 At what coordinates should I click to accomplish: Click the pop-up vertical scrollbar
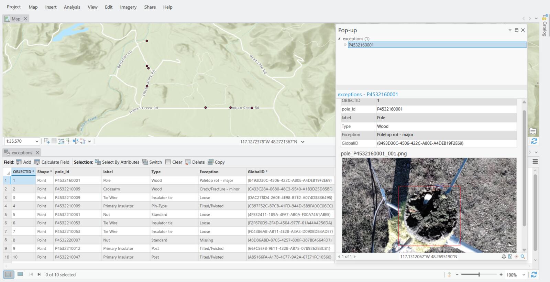(x=524, y=169)
